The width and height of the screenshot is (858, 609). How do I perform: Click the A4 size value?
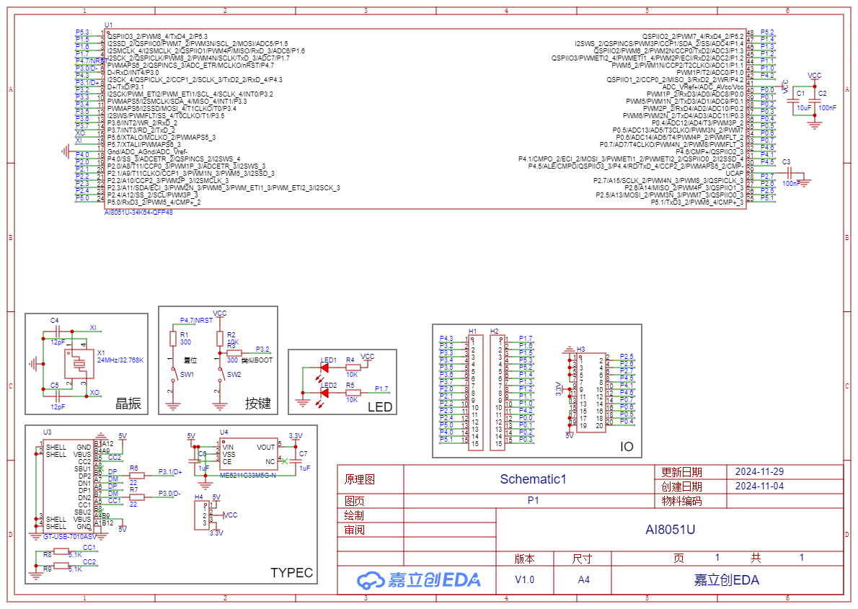click(x=583, y=579)
